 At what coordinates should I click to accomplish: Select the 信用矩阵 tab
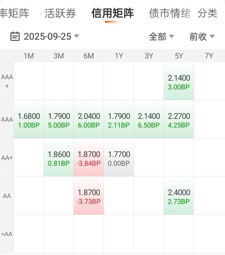coord(112,13)
